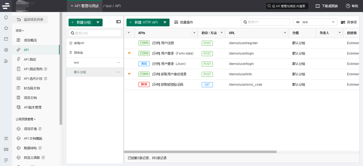Expand the 新建 HTTP API dropdown arrow
363x166 pixels.
[165, 23]
